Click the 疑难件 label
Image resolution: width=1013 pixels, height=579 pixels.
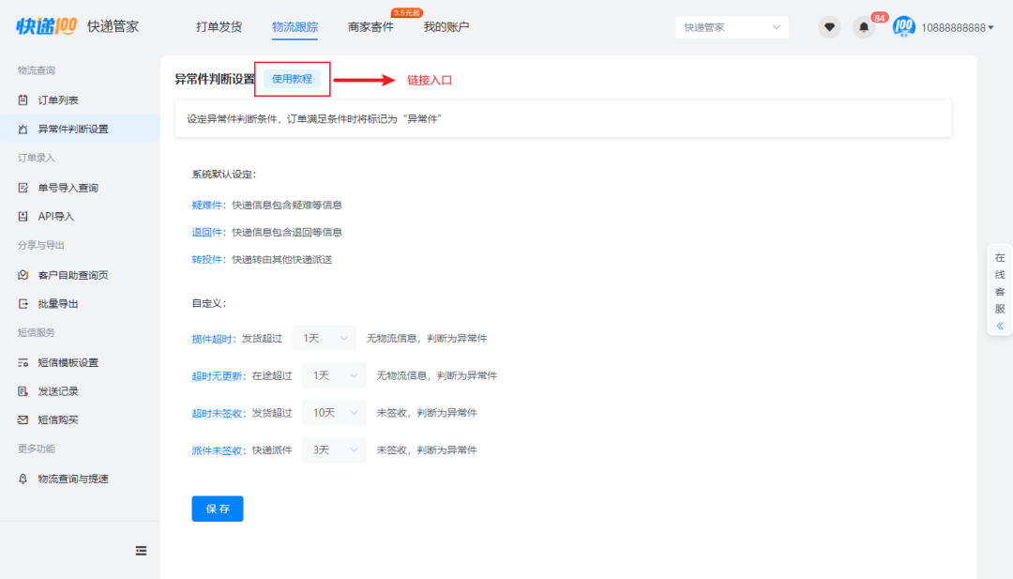(x=208, y=205)
